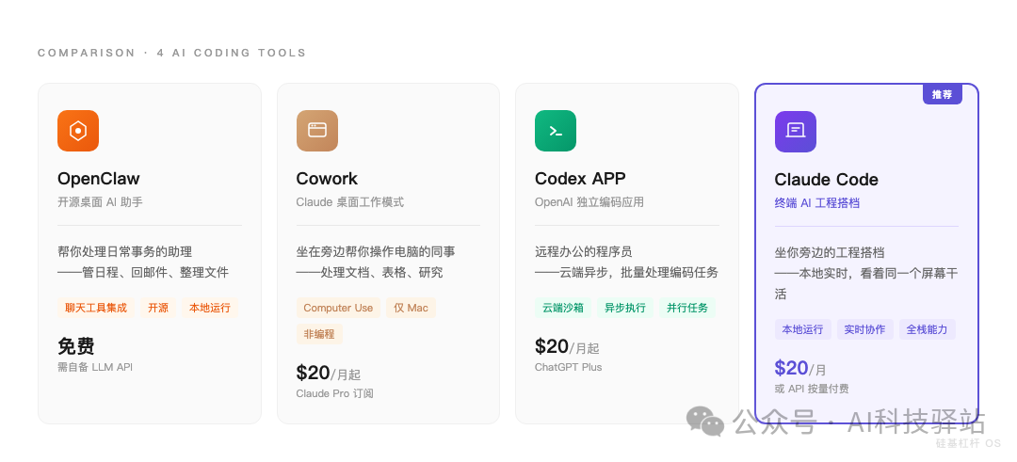Click the orange OpenClaw hexagon icon

78,131
